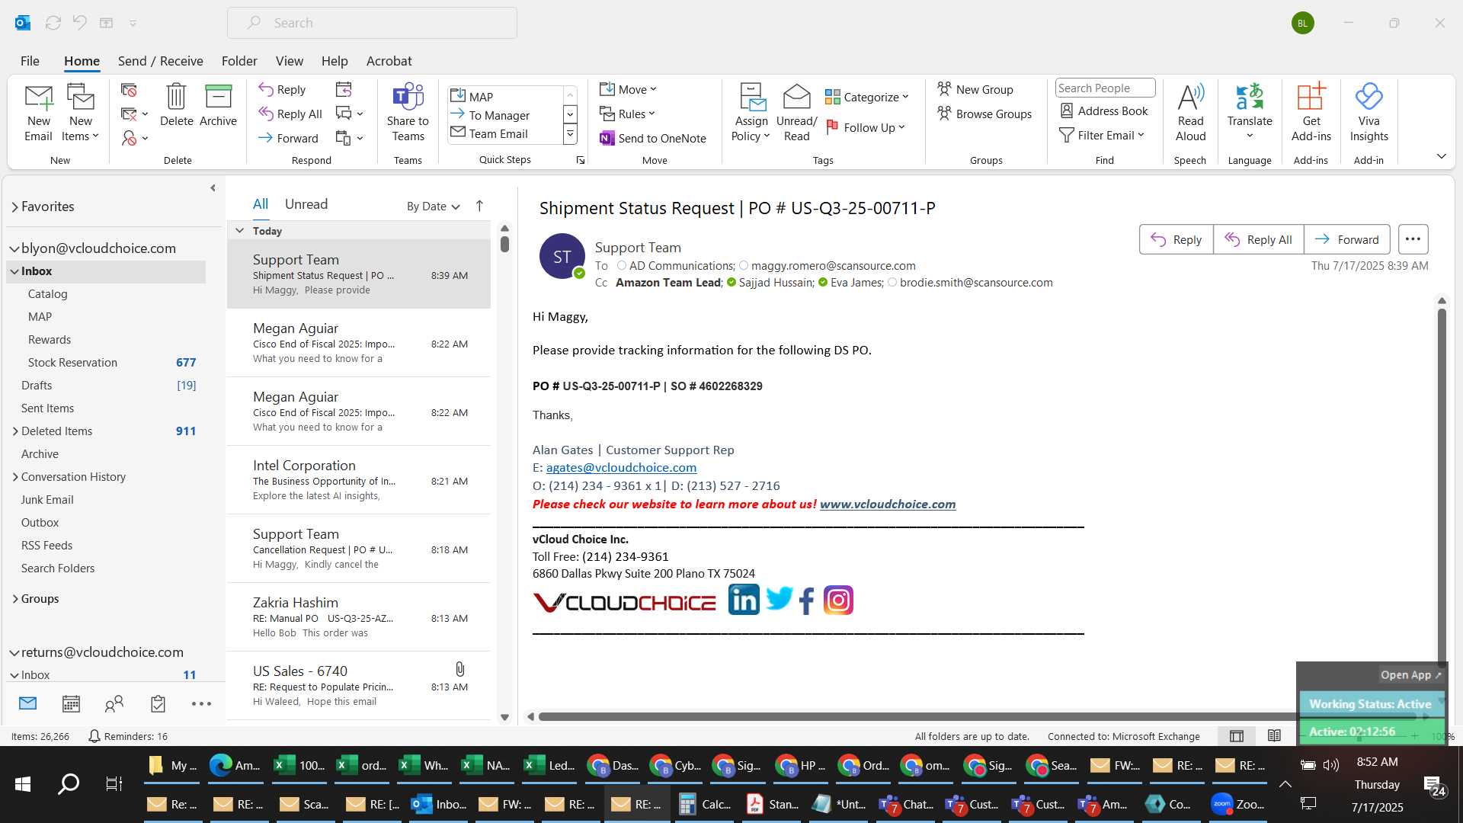This screenshot has height=823, width=1463.
Task: Click the Unread/Read envelope icon
Action: 796,113
